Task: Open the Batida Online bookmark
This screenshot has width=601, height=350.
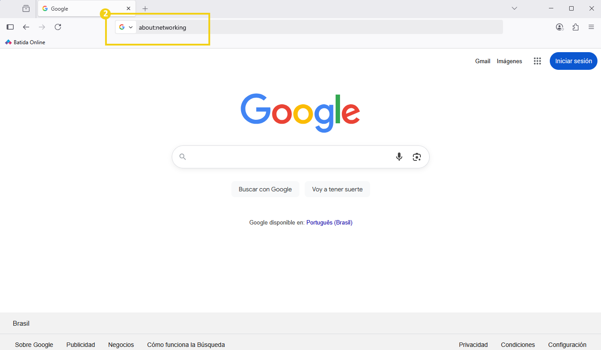Action: pyautogui.click(x=25, y=42)
